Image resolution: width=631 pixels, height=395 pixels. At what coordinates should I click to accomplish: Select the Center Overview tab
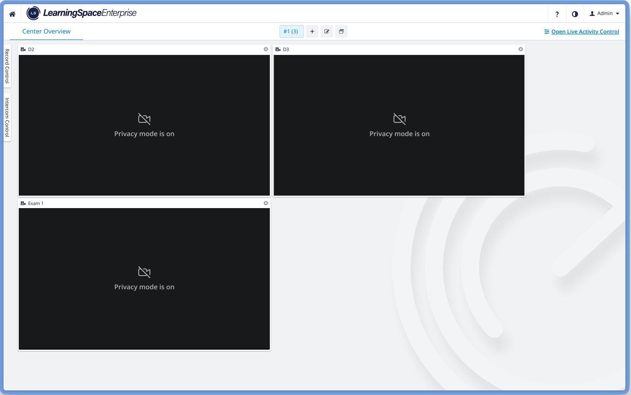(x=46, y=31)
